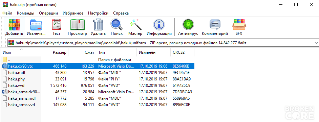Expand the archive path dropdown arrow
319x122 pixels.
pyautogui.click(x=316, y=43)
